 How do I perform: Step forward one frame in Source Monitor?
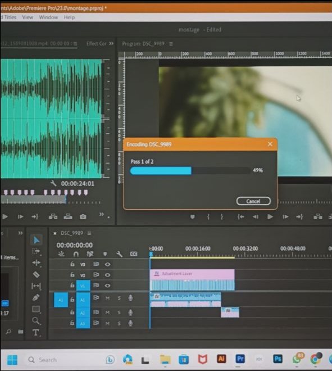(21, 216)
